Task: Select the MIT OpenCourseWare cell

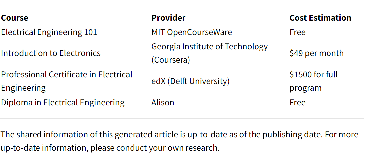Action: click(x=192, y=32)
